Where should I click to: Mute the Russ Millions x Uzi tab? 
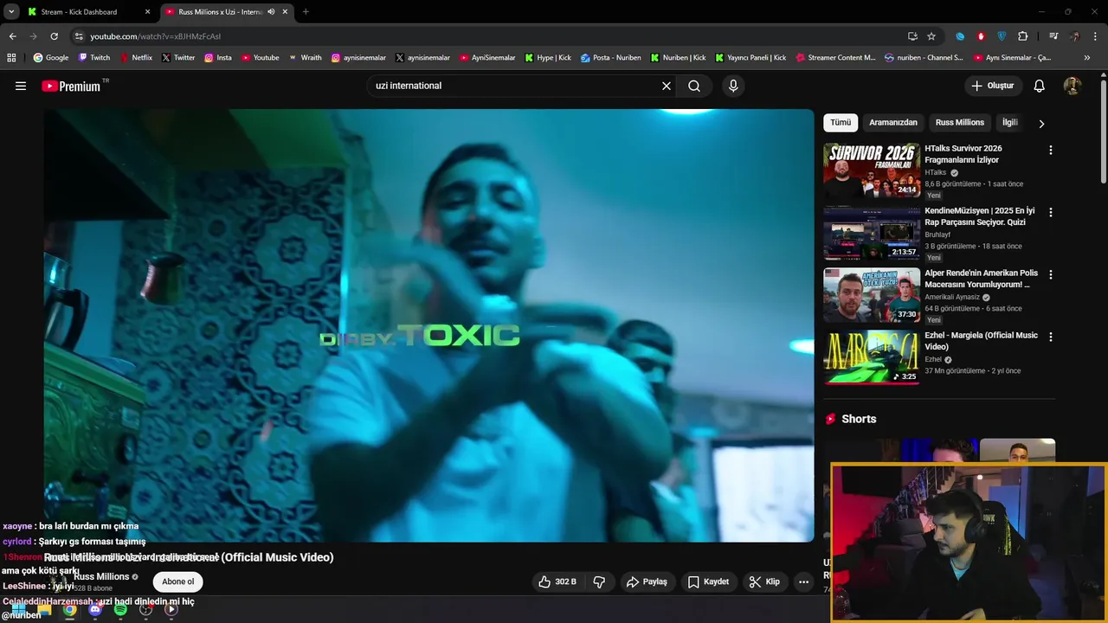(x=271, y=12)
